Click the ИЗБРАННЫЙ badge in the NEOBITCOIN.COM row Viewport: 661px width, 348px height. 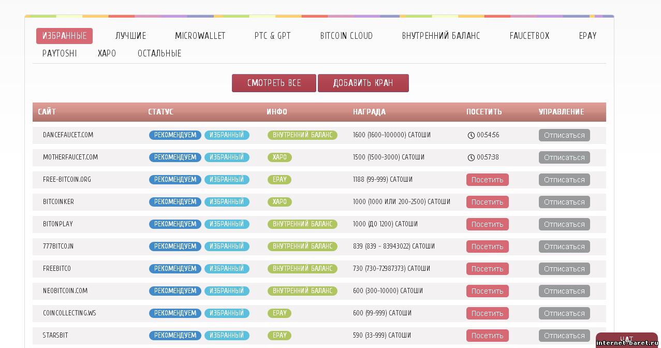[x=227, y=291]
